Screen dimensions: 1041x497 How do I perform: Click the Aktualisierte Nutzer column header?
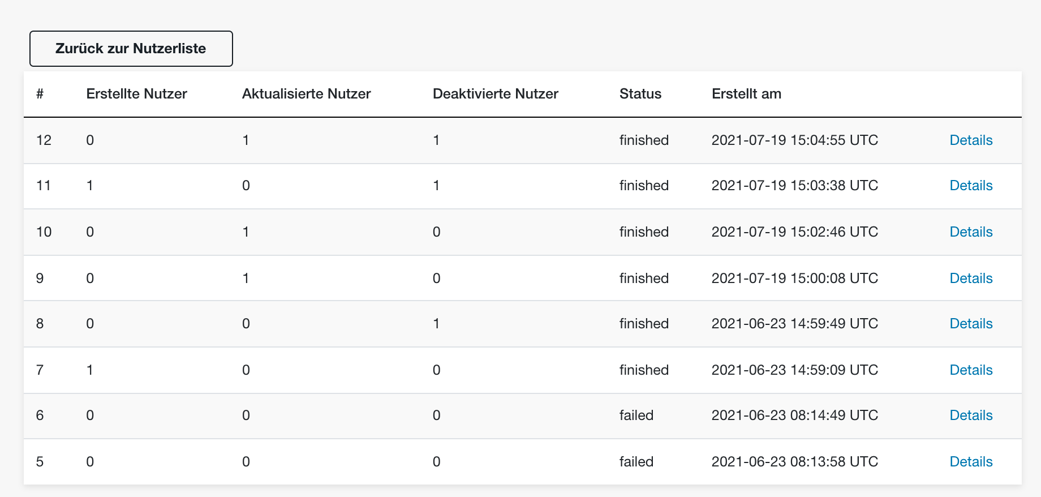coord(306,94)
